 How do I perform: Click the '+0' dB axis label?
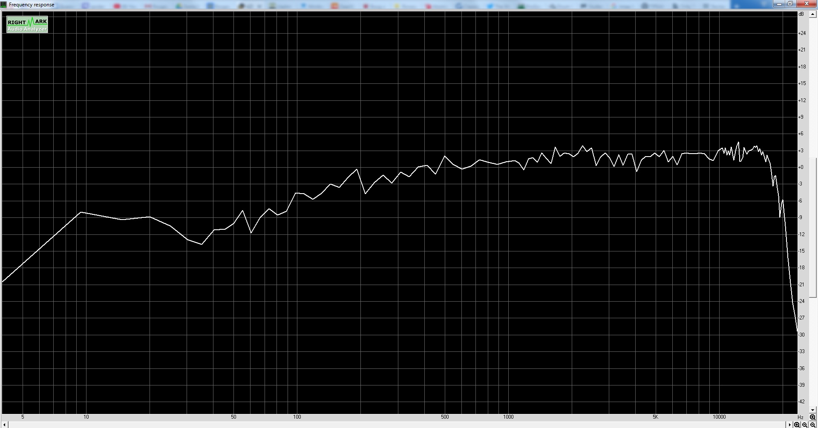click(x=801, y=167)
